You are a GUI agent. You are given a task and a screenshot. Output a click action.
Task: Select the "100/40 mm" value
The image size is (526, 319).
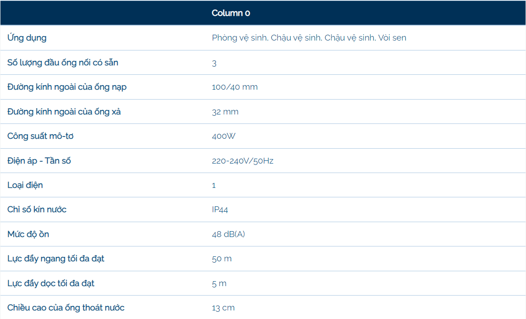coord(235,87)
